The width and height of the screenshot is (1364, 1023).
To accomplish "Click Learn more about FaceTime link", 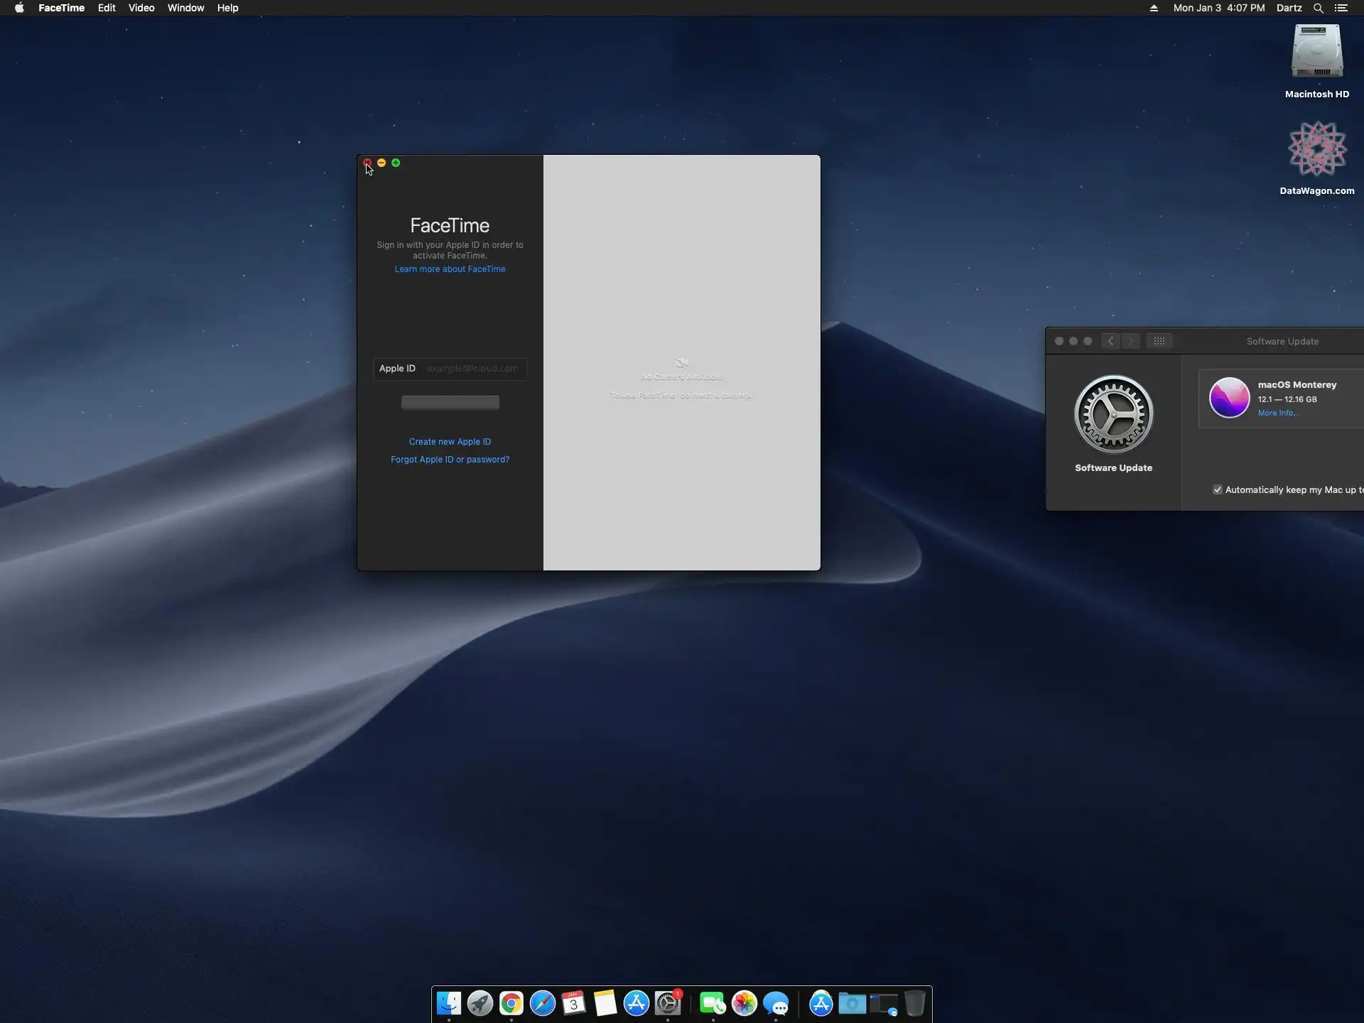I will coord(450,269).
